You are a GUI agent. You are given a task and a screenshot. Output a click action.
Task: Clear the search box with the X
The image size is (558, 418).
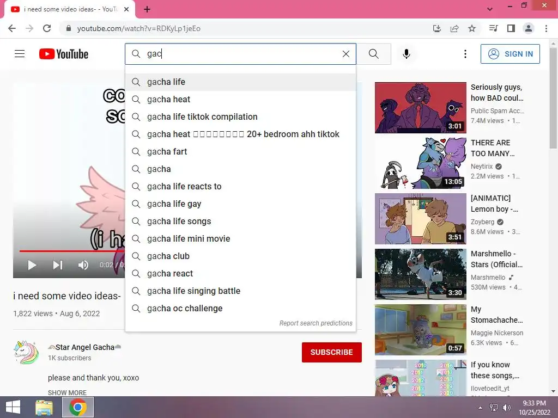click(x=346, y=54)
